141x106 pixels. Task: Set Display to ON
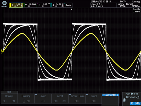(x=13, y=101)
